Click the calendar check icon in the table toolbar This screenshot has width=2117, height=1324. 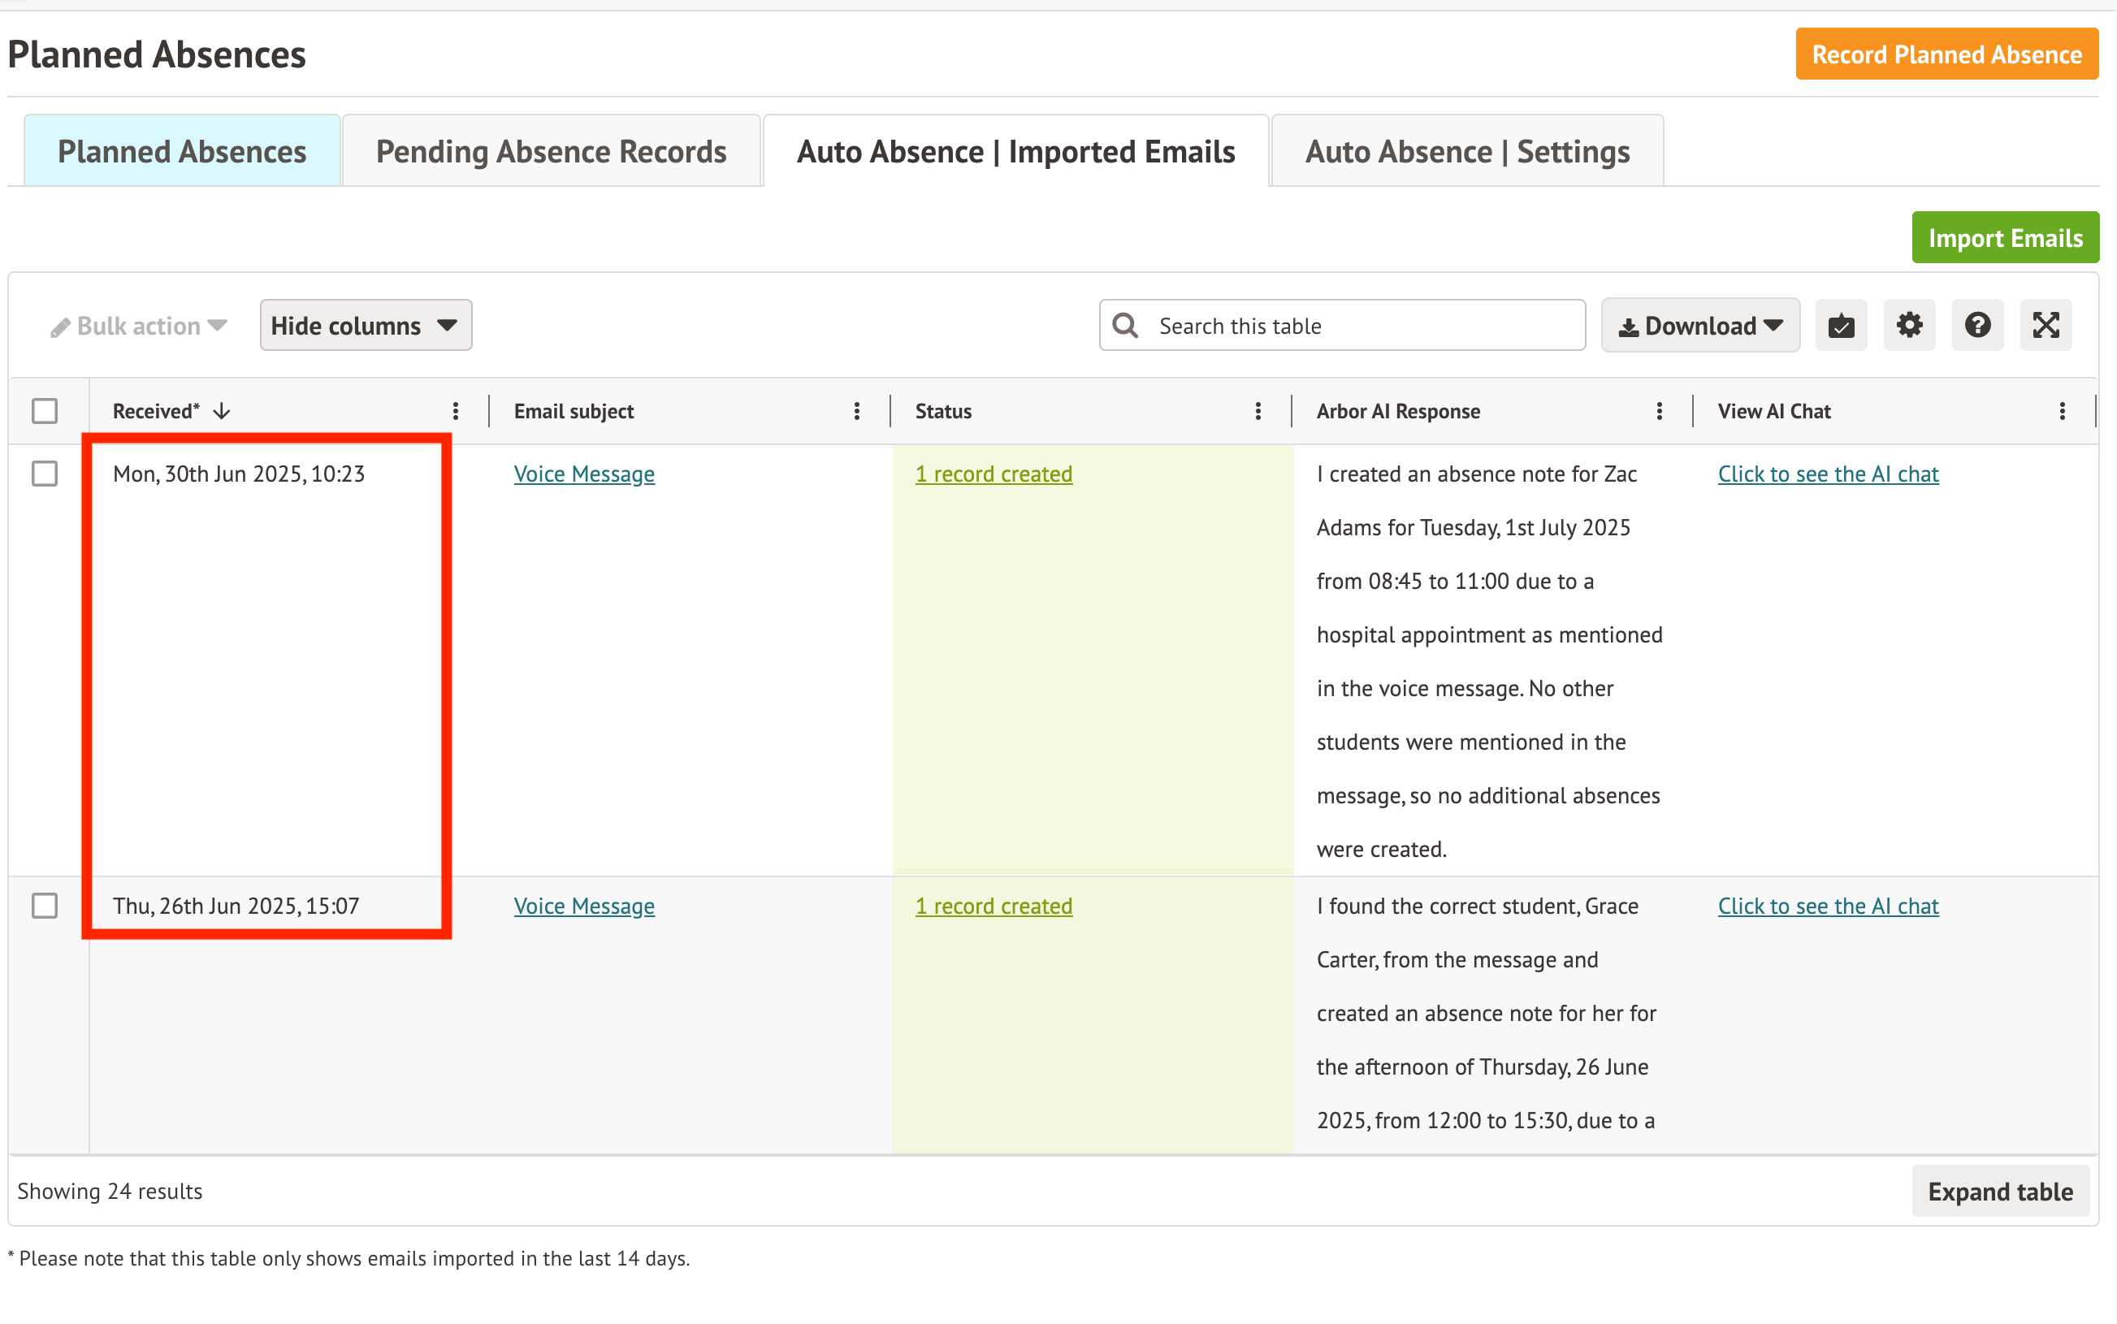pyautogui.click(x=1840, y=326)
